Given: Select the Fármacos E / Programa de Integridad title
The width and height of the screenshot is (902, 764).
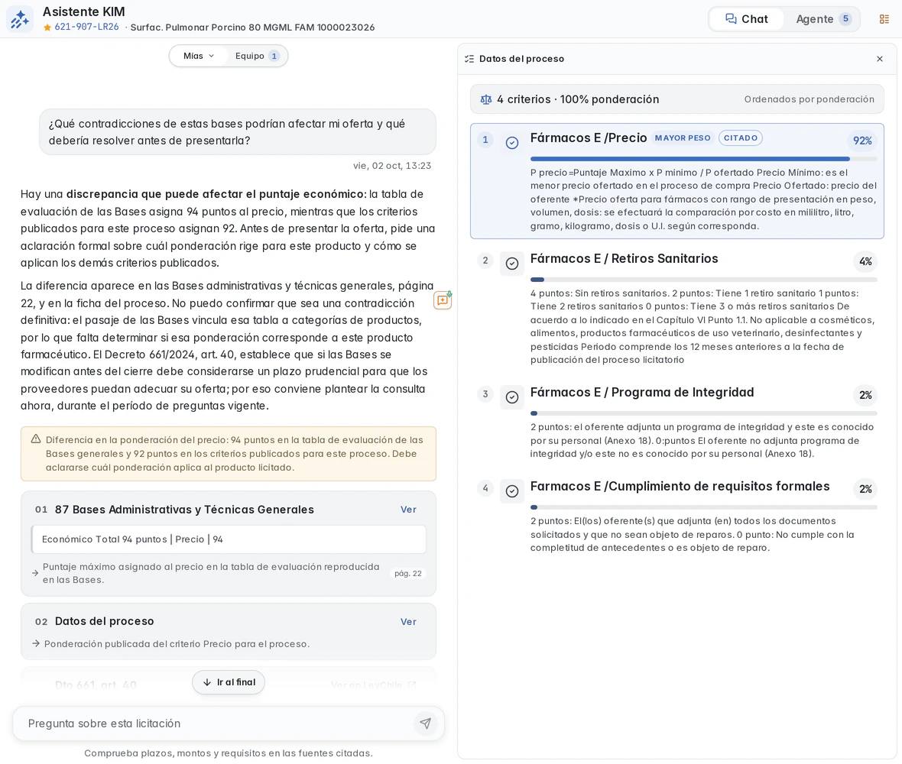Looking at the screenshot, I should coord(642,392).
